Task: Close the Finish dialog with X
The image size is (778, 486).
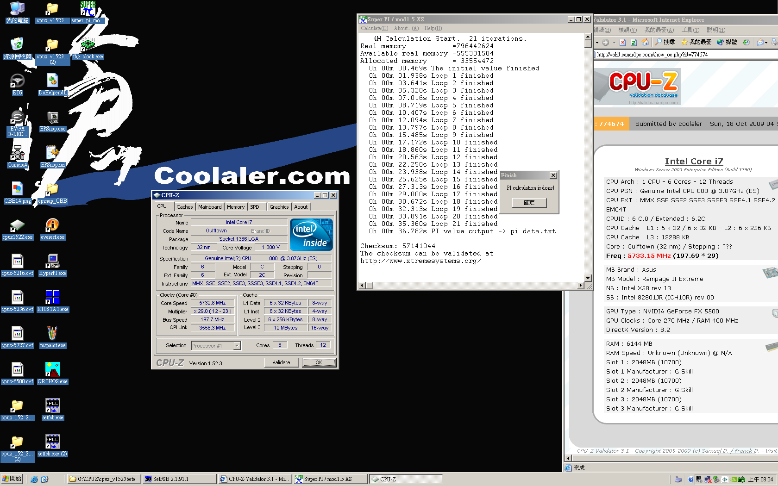Action: point(553,175)
